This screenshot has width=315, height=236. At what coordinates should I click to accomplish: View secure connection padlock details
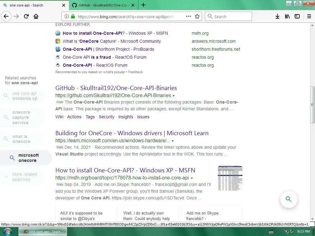click(73, 17)
